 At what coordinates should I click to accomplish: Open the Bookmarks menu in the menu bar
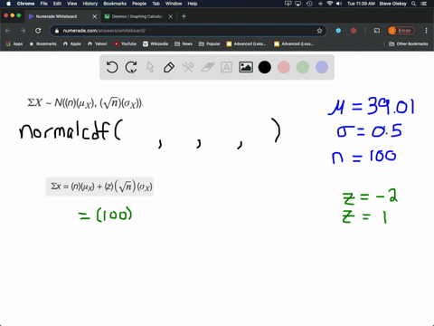115,4
